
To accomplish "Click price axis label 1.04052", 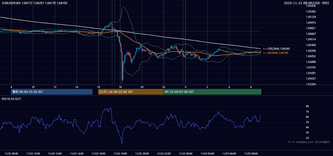I will pos(311,56).
